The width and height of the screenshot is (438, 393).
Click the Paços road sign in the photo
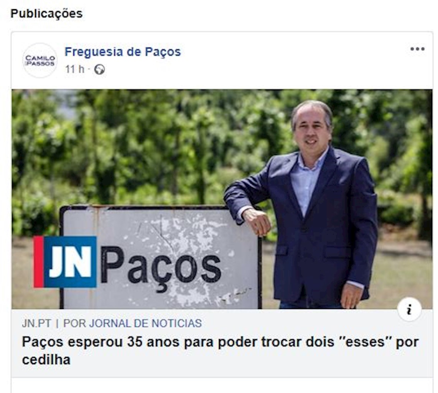(161, 257)
